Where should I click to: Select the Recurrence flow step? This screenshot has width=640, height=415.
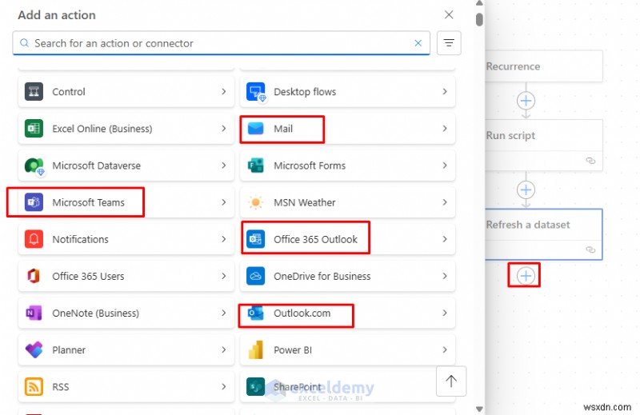click(x=543, y=66)
